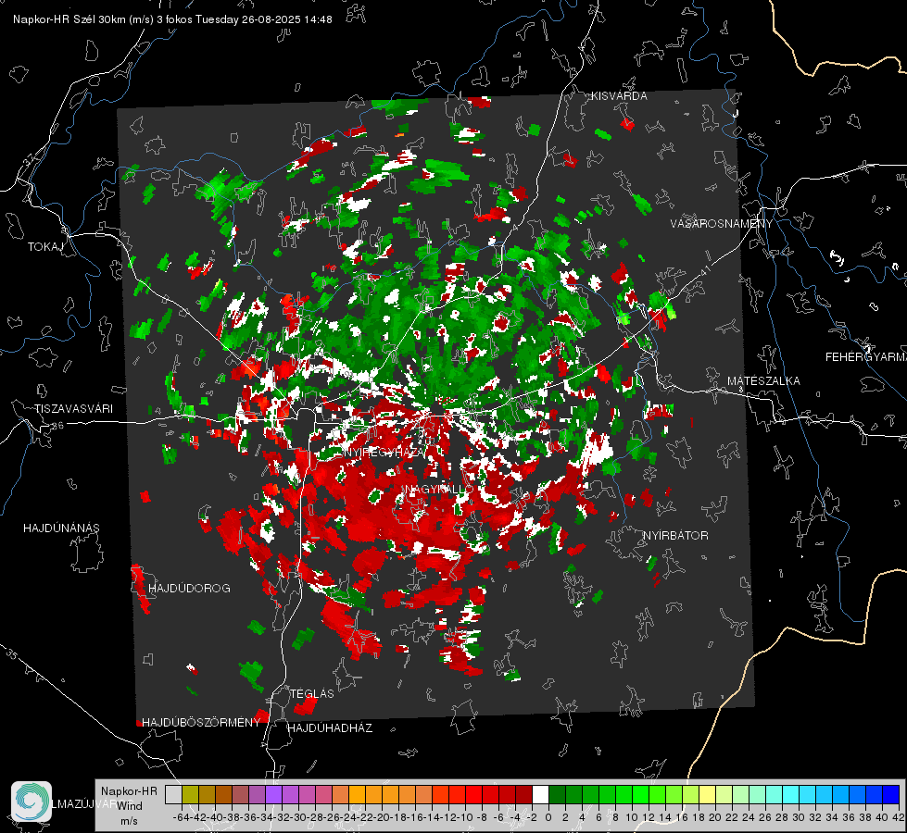Click the HAJDÚBÖSZÖRMÉNY town label

click(201, 723)
